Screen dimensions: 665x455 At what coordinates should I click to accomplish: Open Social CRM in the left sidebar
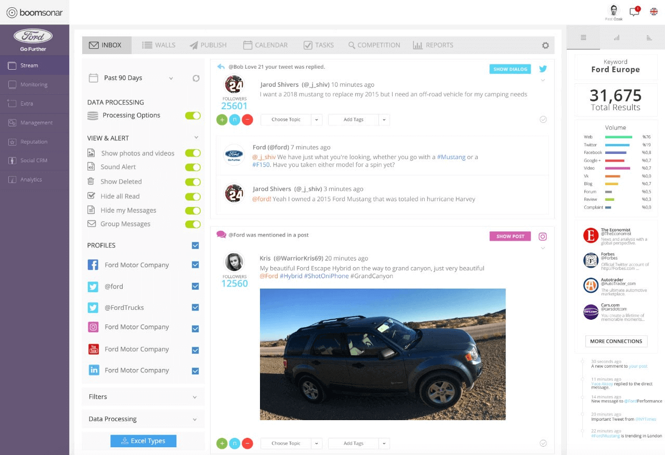click(x=34, y=160)
